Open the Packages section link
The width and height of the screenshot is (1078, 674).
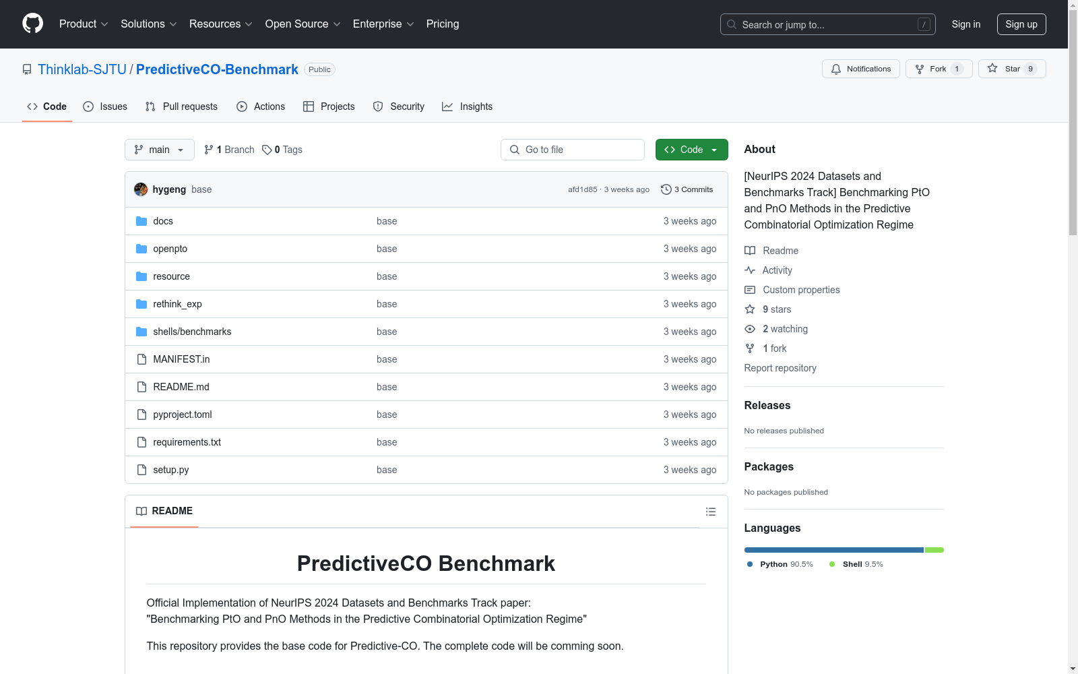tap(769, 466)
